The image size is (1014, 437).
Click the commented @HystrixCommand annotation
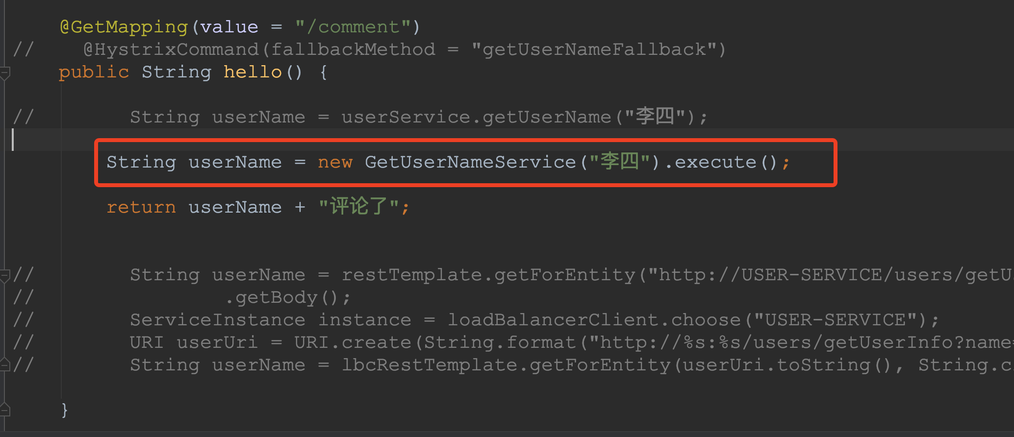click(x=171, y=49)
